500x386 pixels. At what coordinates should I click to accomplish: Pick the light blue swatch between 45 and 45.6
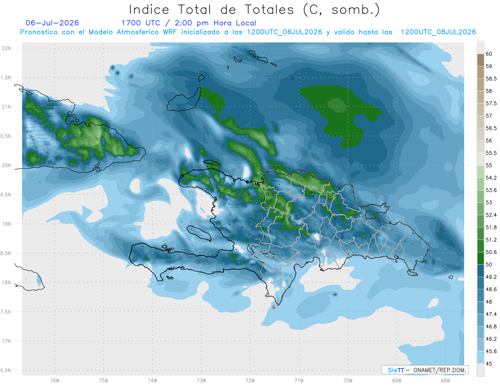click(x=480, y=358)
